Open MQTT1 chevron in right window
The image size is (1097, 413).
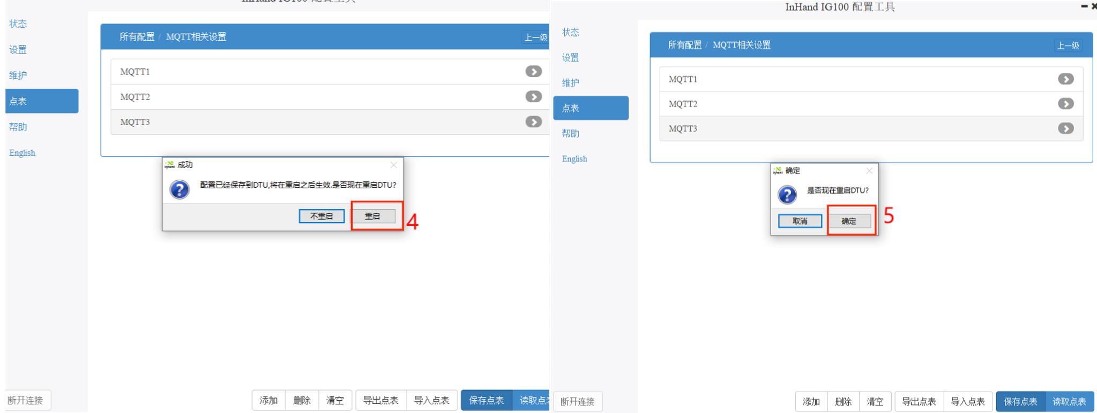1065,79
